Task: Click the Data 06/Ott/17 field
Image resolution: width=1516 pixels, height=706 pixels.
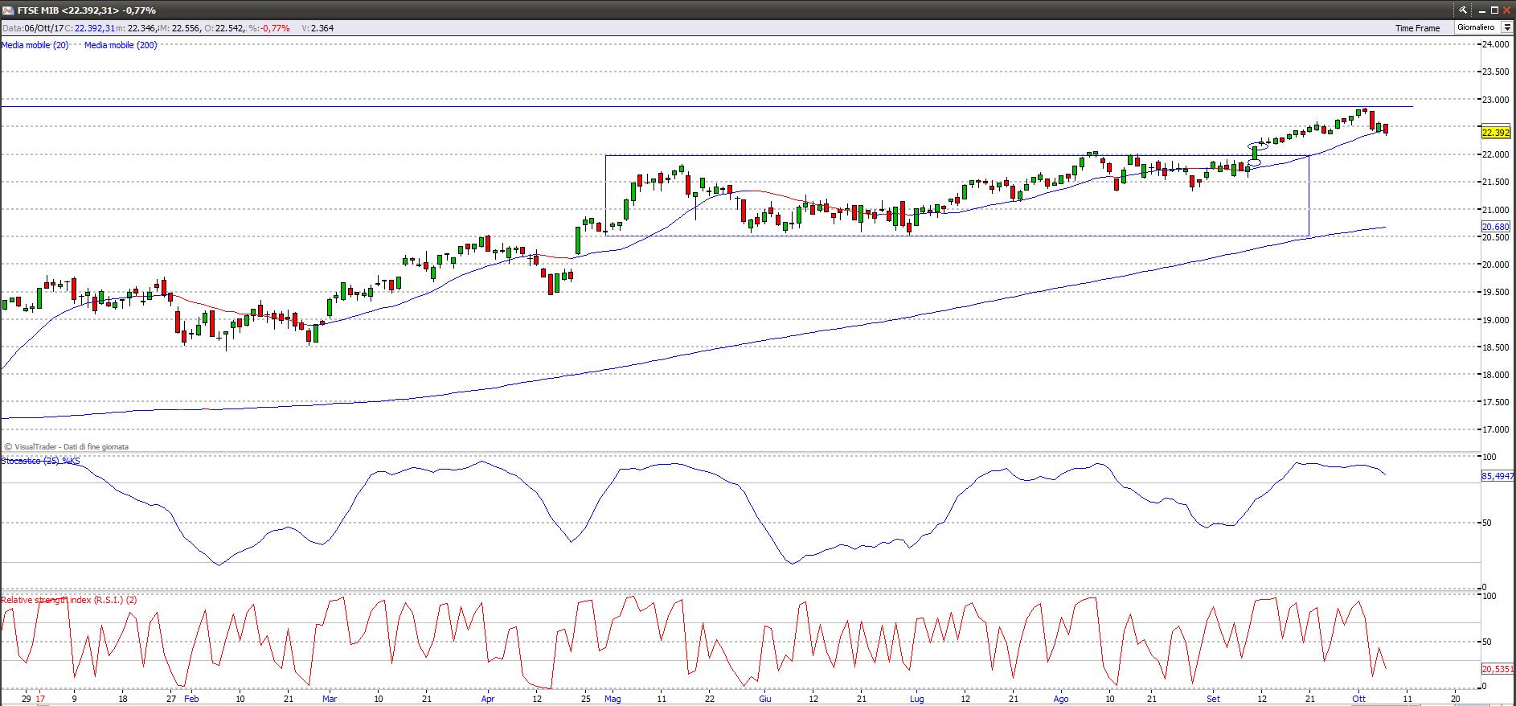Action: 32,28
